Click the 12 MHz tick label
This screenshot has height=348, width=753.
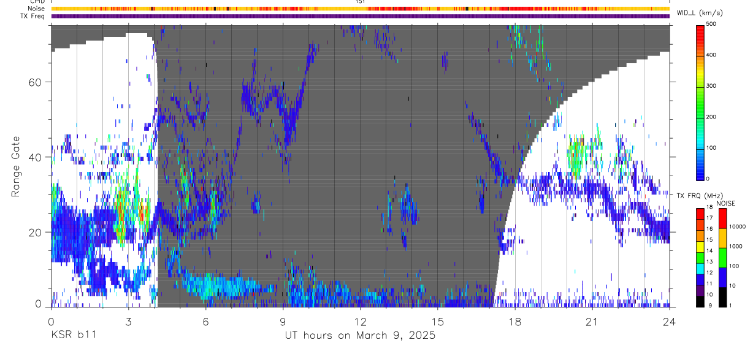click(x=709, y=273)
